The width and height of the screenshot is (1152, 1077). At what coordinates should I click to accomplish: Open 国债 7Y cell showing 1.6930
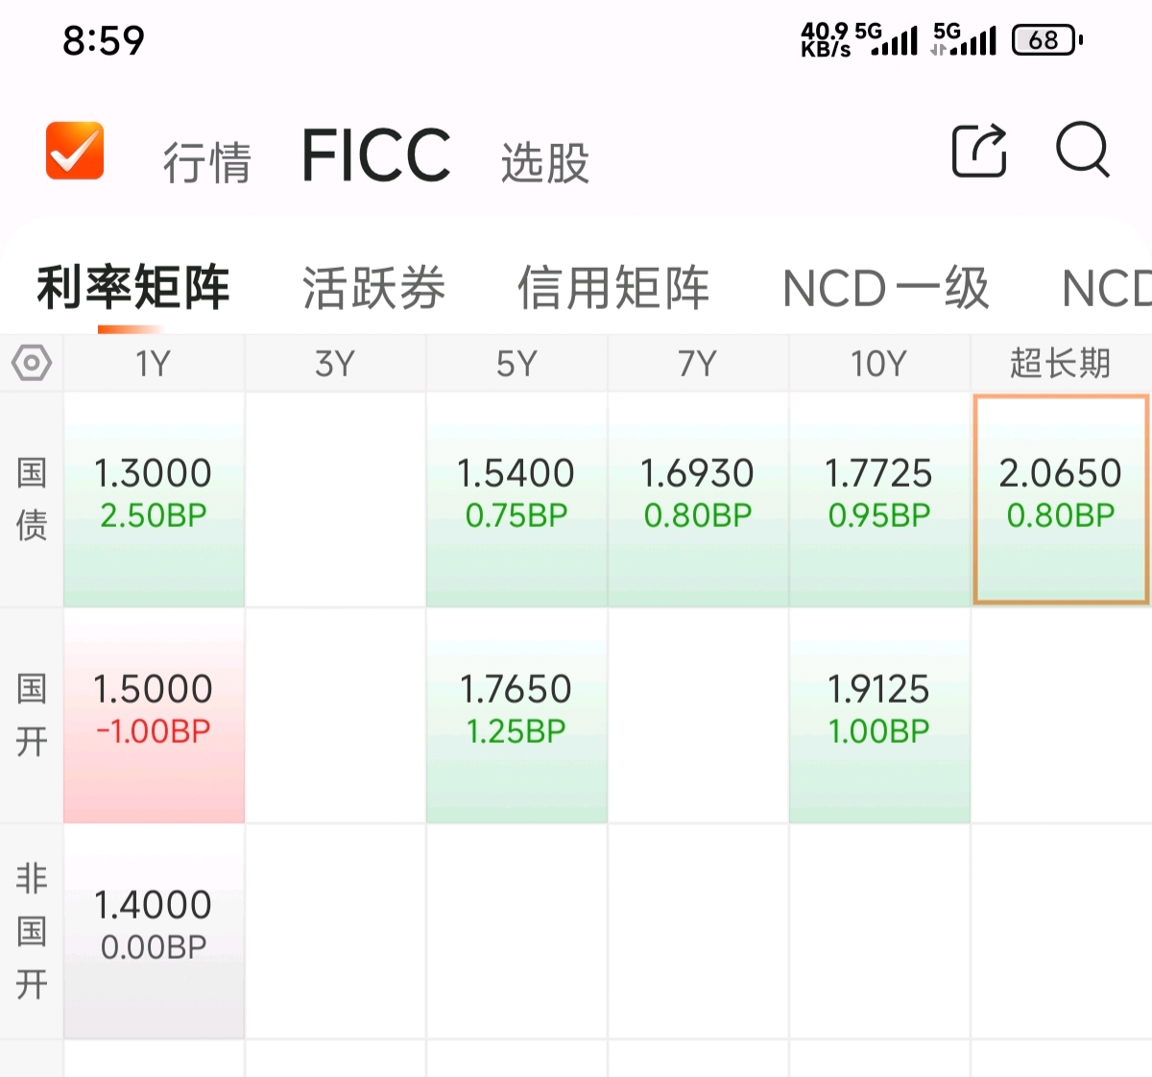[x=698, y=500]
